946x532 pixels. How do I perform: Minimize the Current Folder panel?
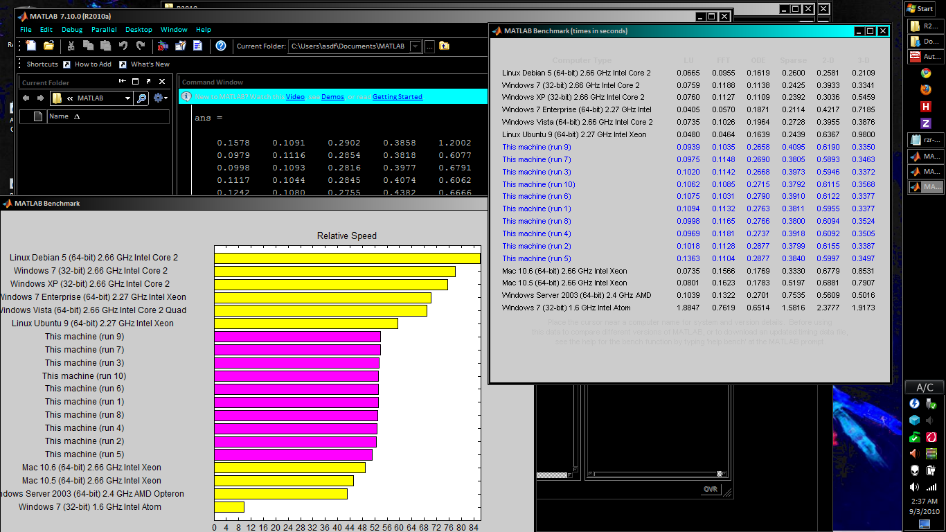point(123,82)
